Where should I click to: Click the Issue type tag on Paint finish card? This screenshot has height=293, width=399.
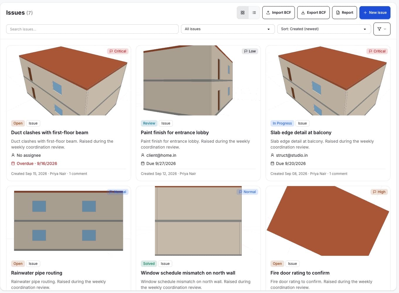[166, 123]
